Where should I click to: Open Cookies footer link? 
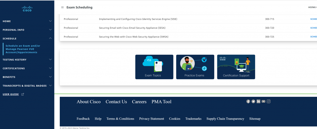[175, 119]
